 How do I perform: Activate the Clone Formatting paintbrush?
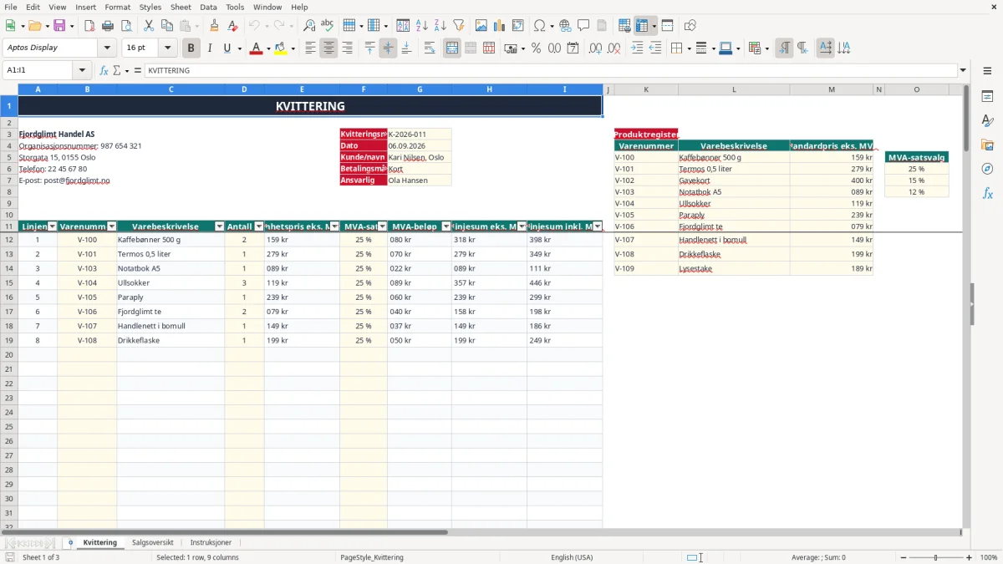coord(214,26)
